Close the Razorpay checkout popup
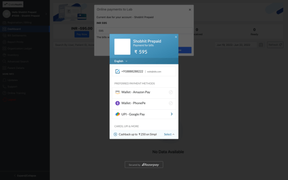 point(176,37)
